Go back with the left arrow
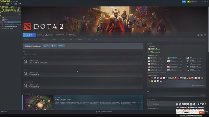The image size is (209, 117). pos(2,4)
